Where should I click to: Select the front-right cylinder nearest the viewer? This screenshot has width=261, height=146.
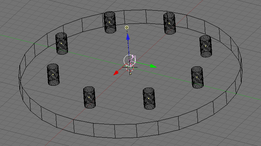click(149, 99)
